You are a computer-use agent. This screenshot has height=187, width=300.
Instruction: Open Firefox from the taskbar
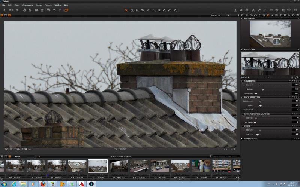click(x=43, y=184)
